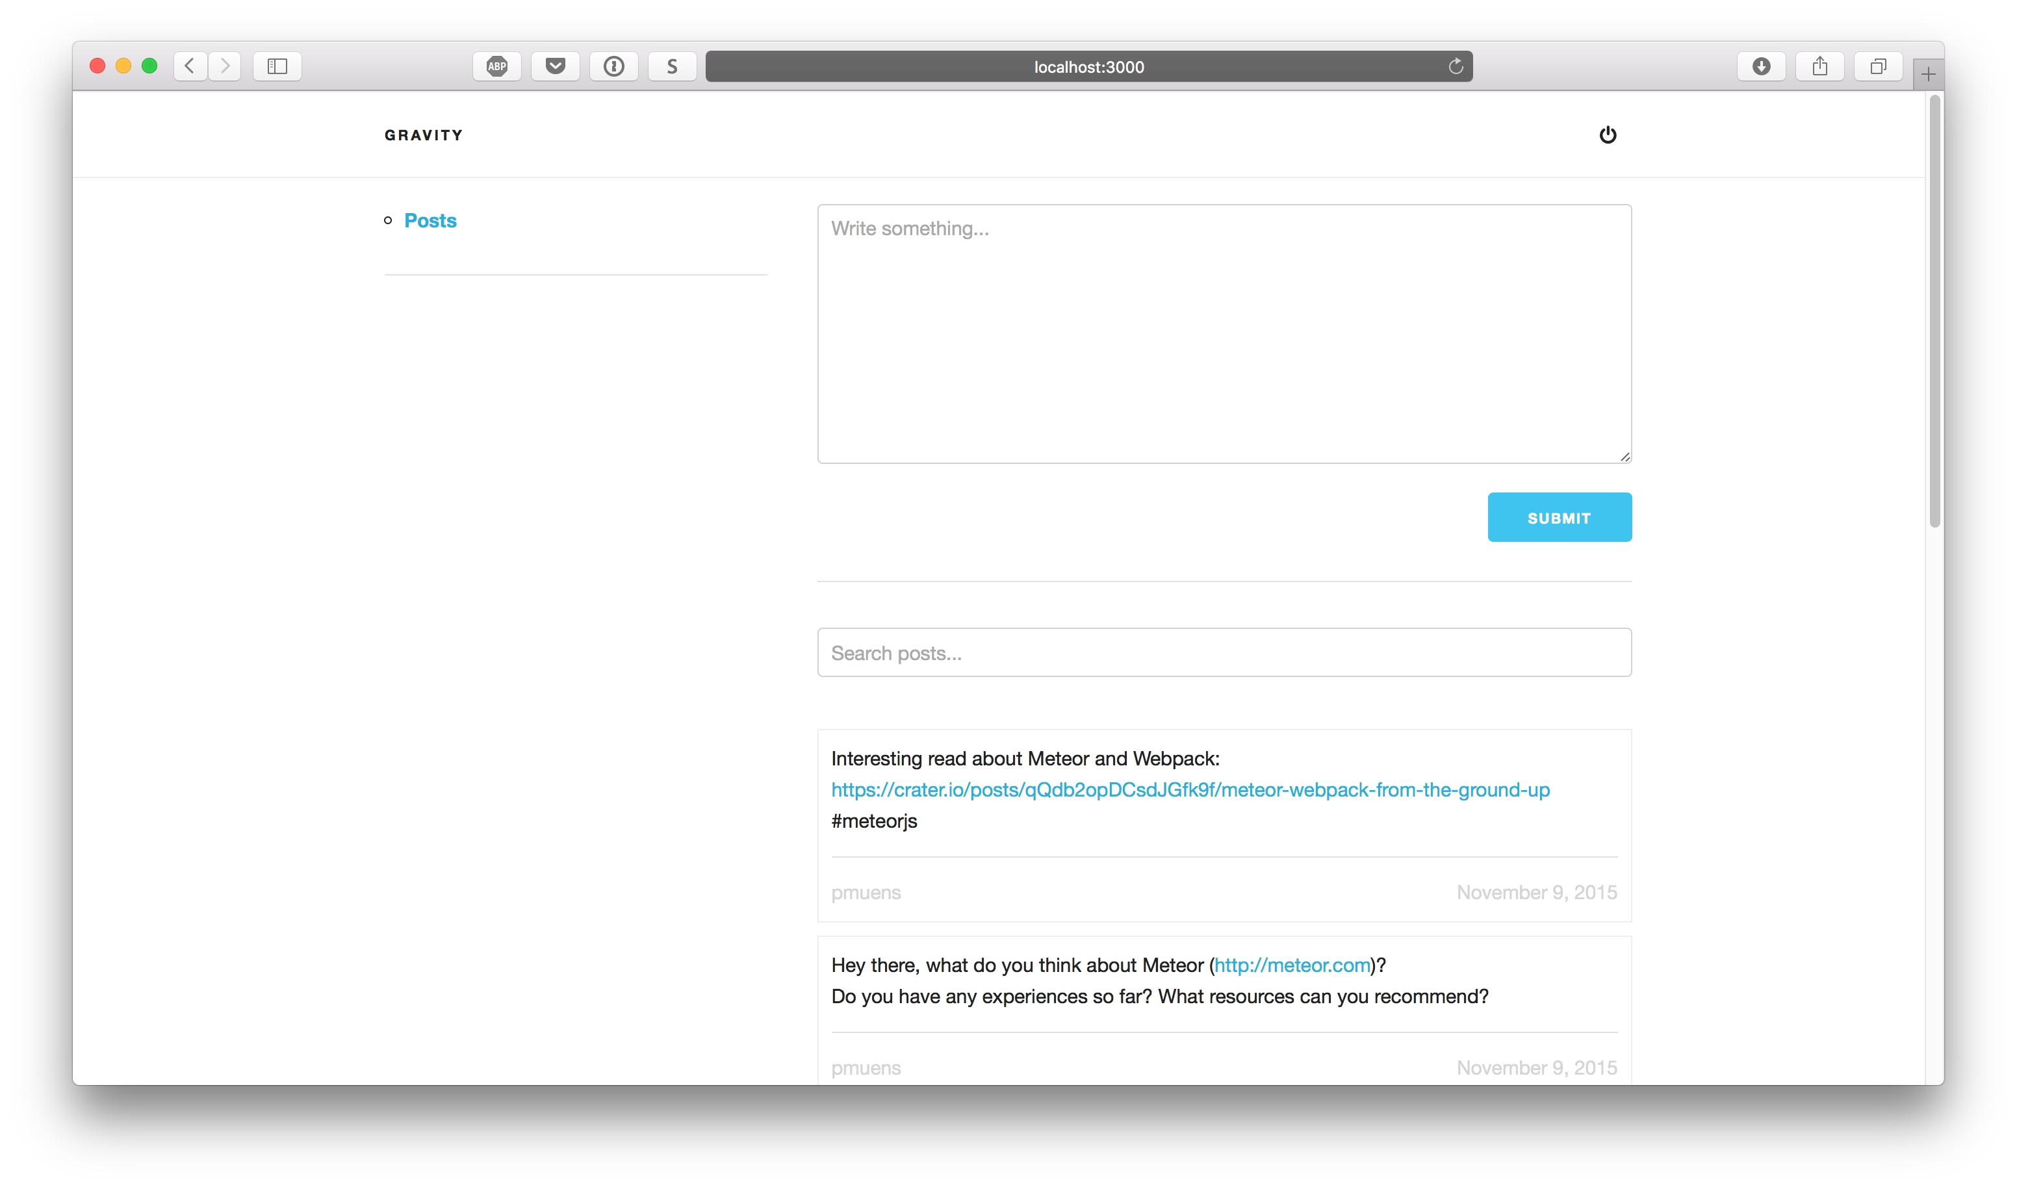2017x1189 pixels.
Task: Click the Pocket save icon
Action: click(x=556, y=66)
